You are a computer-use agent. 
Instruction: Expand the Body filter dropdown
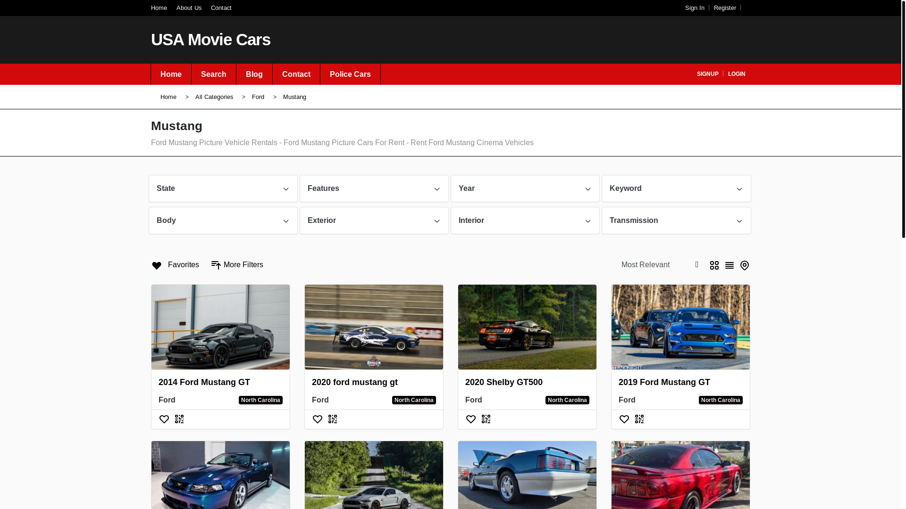223,221
